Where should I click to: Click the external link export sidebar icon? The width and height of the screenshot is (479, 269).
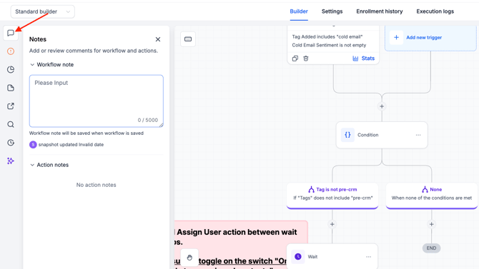pyautogui.click(x=11, y=106)
